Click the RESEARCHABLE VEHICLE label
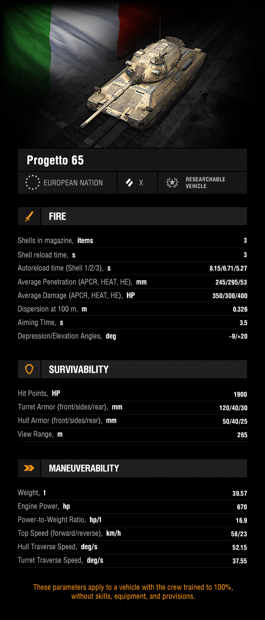The width and height of the screenshot is (265, 620). coord(205,183)
